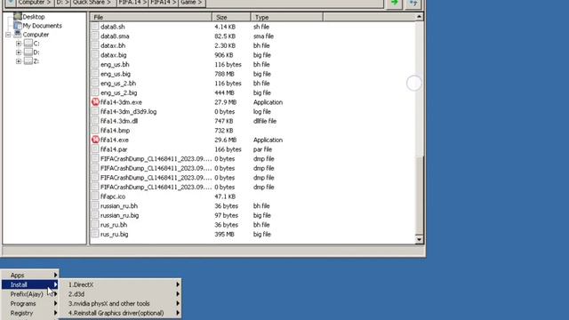This screenshot has height=320, width=569.
Task: Expand the C: drive node
Action: (19, 44)
